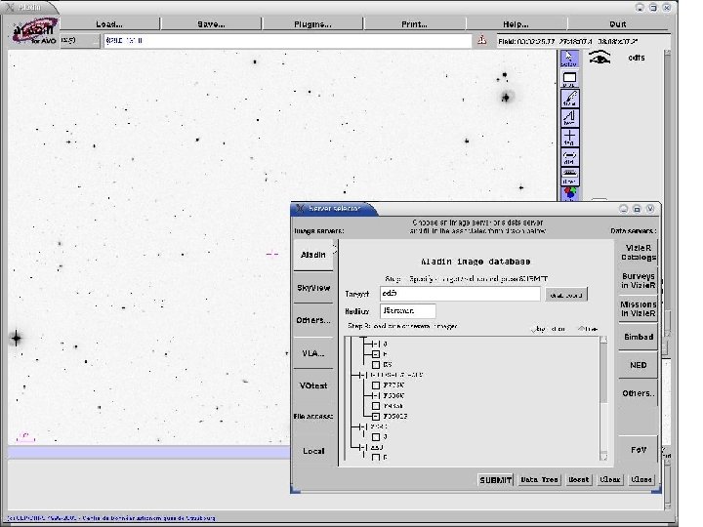Click the SUBMIT button
The height and width of the screenshot is (527, 703).
click(x=495, y=480)
